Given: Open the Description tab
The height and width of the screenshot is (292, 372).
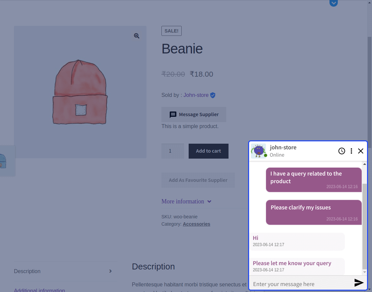Looking at the screenshot, I should 27,271.
